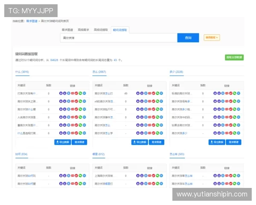Click green WeChat icon in 高尔夫球如何握 row
This screenshot has height=205, width=256.
tap(80, 184)
